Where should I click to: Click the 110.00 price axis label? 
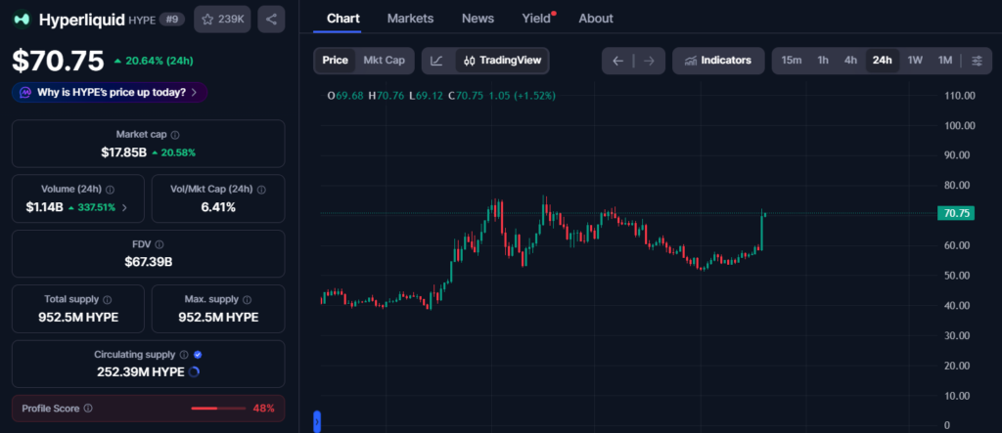click(x=960, y=96)
